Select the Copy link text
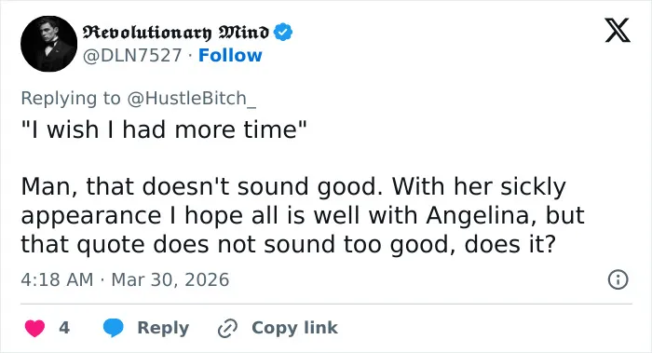652x353 pixels. (294, 328)
